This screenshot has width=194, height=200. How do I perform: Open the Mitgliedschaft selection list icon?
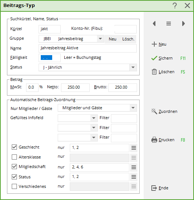coord(134,167)
